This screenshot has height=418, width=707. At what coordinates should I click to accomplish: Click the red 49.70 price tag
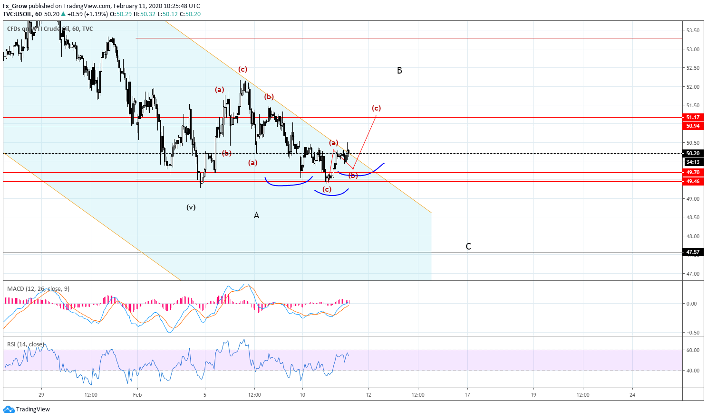pyautogui.click(x=693, y=172)
